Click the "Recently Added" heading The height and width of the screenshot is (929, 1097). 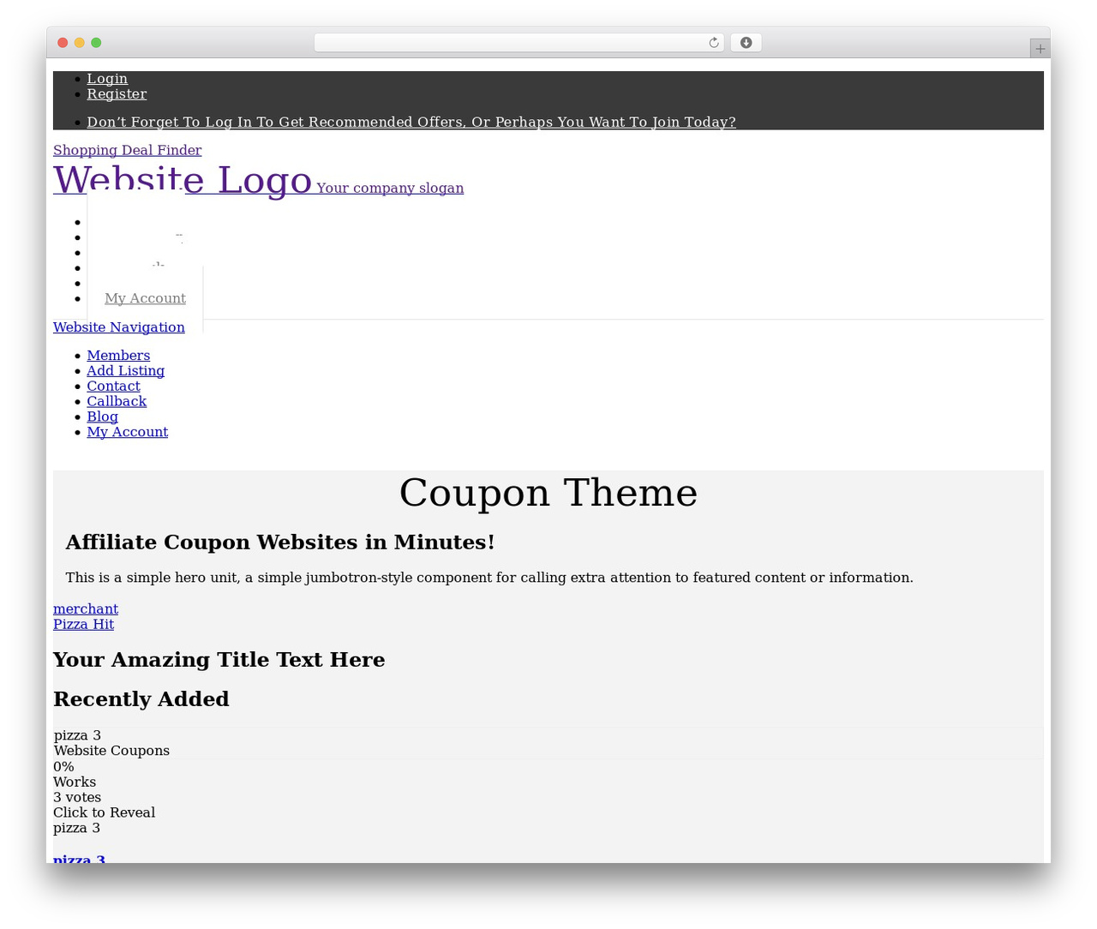pos(141,699)
